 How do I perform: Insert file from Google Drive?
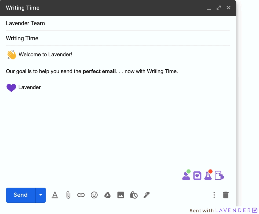pos(107,195)
